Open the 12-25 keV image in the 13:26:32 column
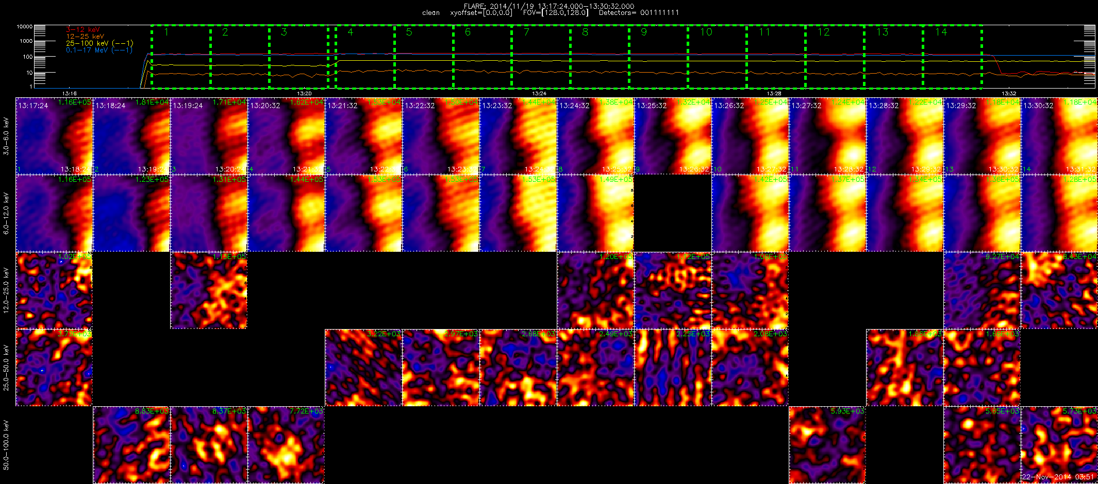 (x=750, y=290)
